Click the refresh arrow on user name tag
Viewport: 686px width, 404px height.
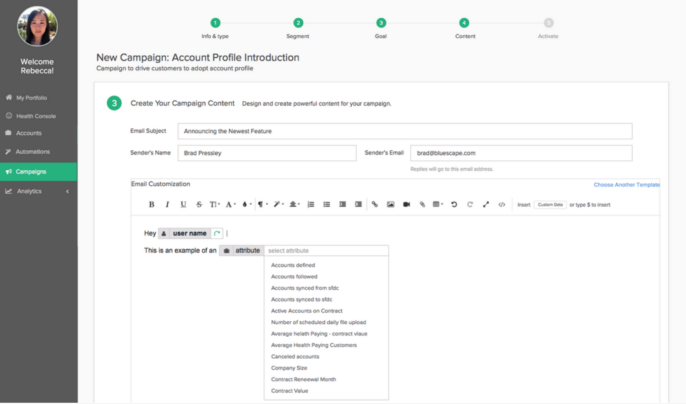point(217,233)
